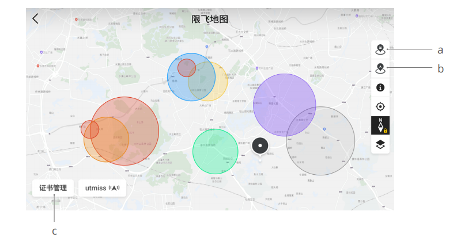Go back using the top-left arrow

[x=36, y=18]
